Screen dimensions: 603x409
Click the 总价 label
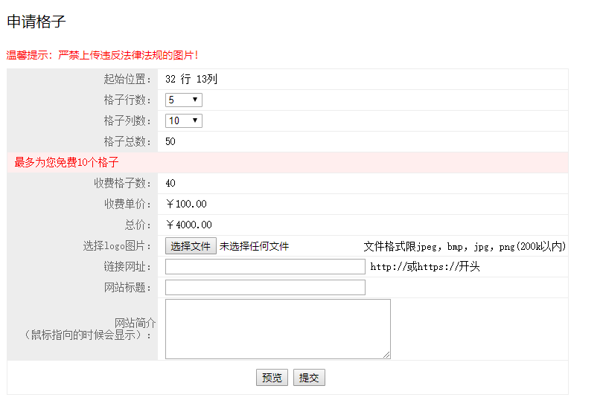tap(138, 225)
